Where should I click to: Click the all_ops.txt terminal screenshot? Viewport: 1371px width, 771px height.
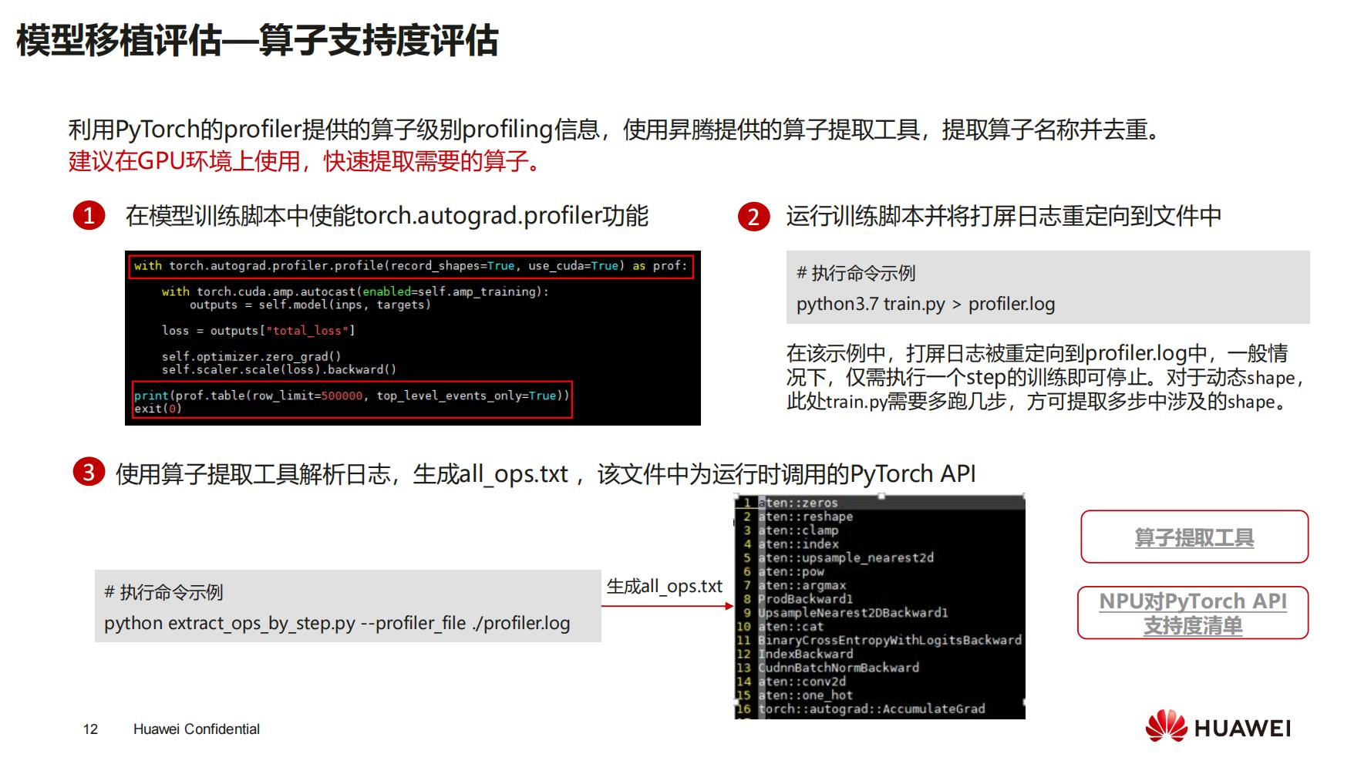coord(880,607)
